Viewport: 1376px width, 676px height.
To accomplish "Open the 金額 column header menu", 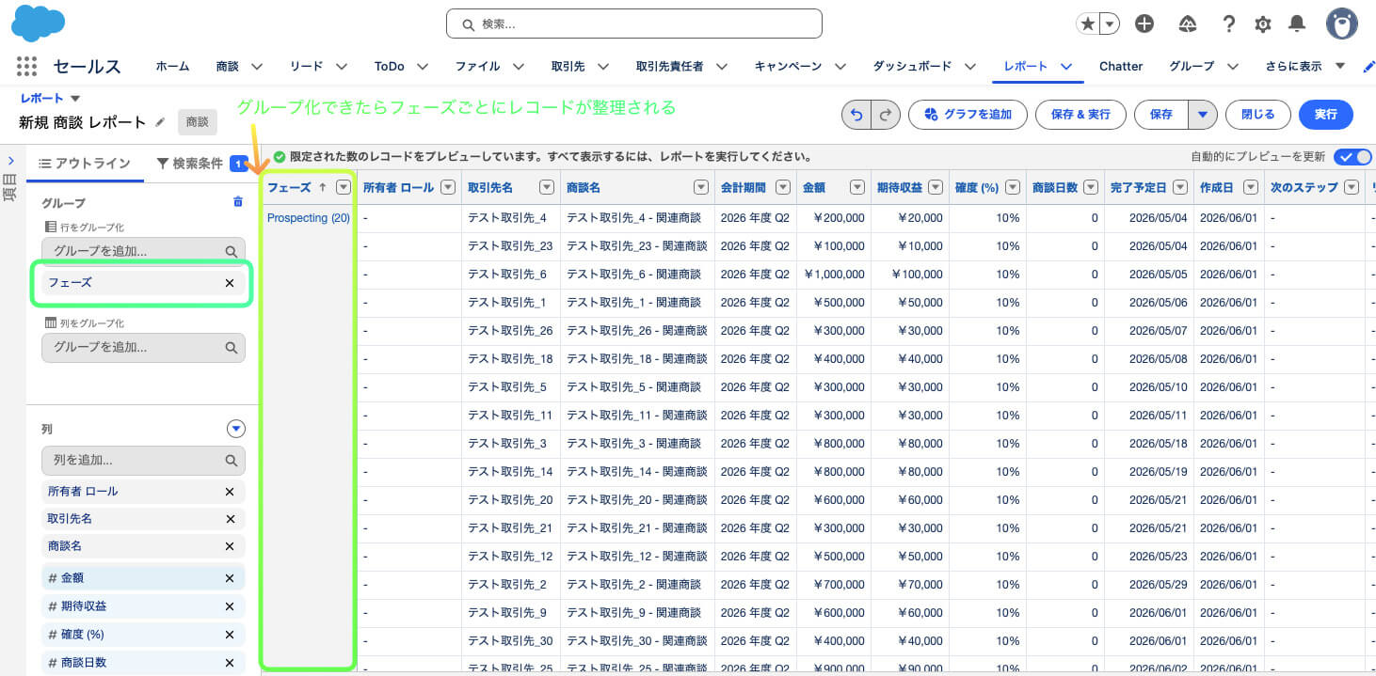I will [x=856, y=187].
